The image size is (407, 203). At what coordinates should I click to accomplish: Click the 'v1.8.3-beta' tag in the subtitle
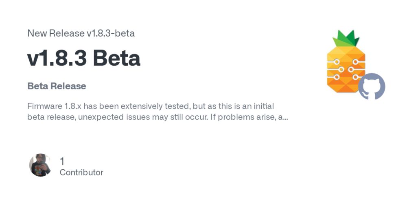tap(111, 33)
